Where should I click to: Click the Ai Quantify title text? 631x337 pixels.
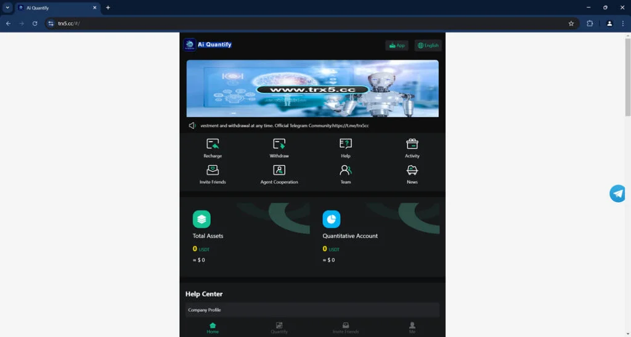(x=214, y=44)
